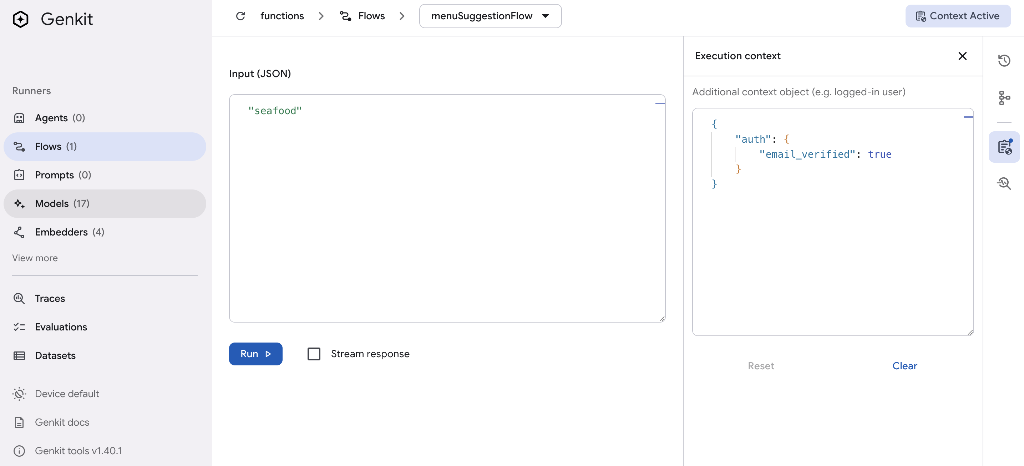Screen dimensions: 1024x466
Task: Click inside the Input (JSON) editor
Action: [447, 208]
